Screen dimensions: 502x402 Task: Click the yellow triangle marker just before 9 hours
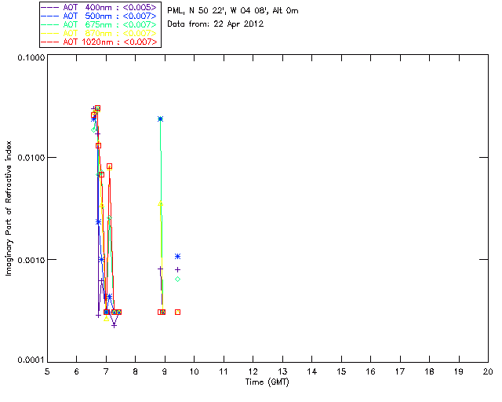coord(160,203)
